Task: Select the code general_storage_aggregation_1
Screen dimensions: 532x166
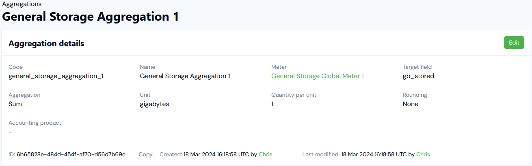Action: (56, 76)
